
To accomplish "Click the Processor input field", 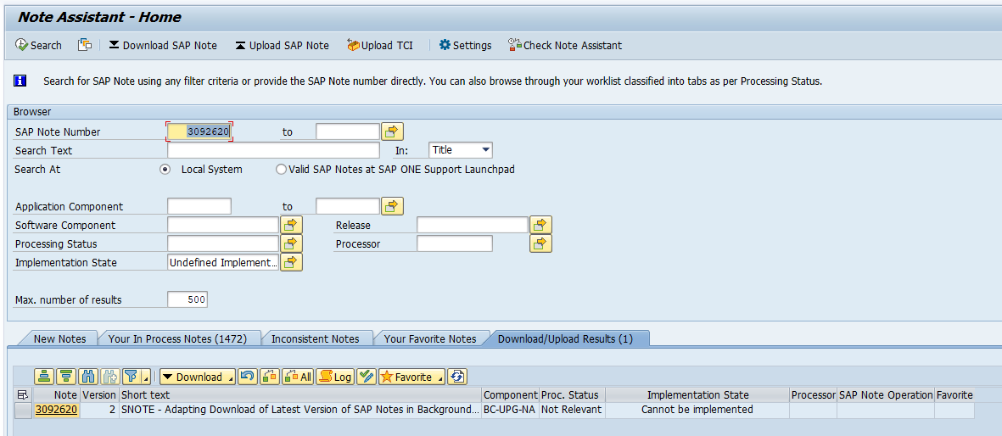I will tap(455, 243).
